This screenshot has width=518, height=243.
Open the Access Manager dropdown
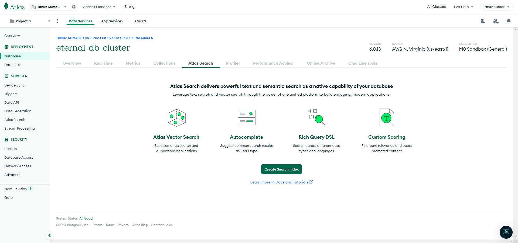pyautogui.click(x=99, y=7)
